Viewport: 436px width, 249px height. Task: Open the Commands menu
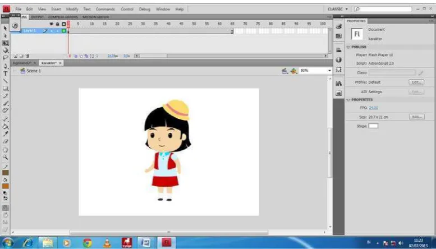point(105,9)
